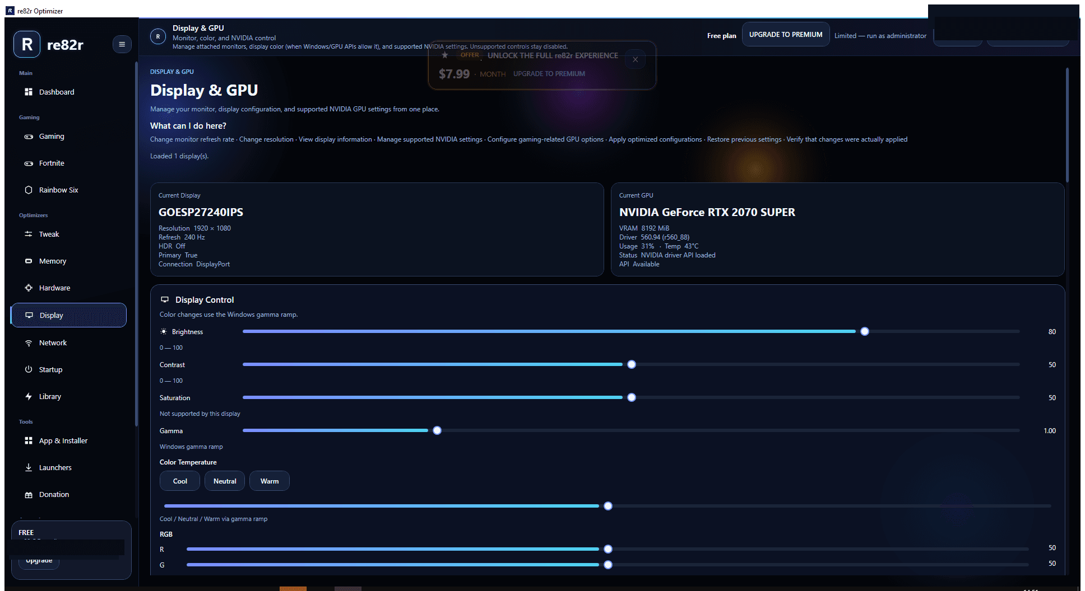Image resolution: width=1085 pixels, height=591 pixels.
Task: Click the Network wifi icon
Action: point(29,343)
